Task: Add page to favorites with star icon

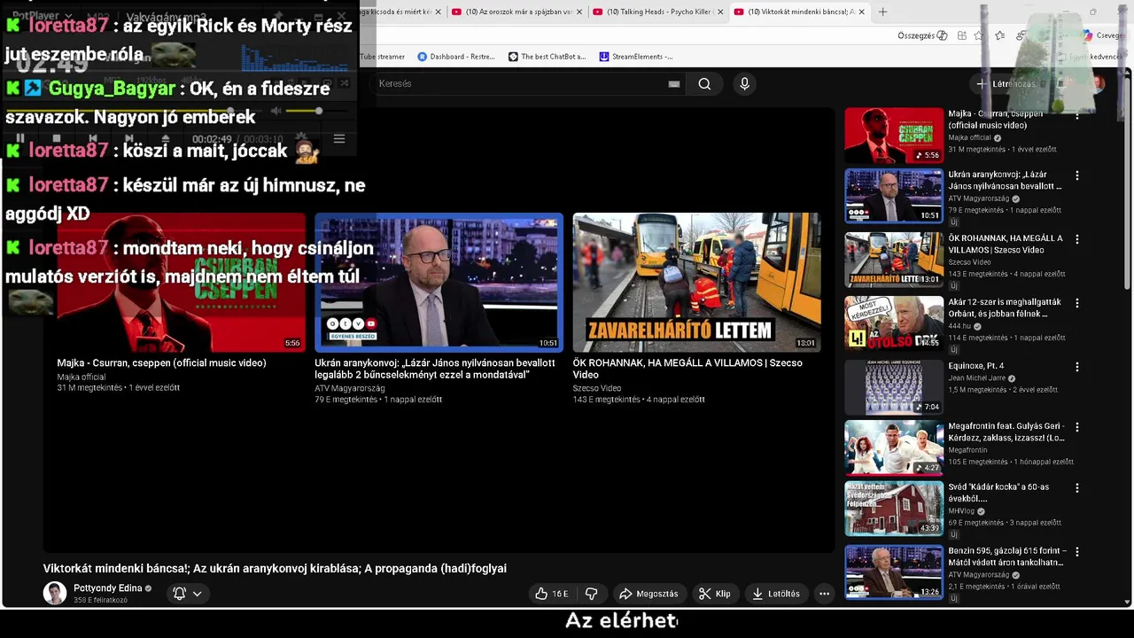Action: [979, 35]
